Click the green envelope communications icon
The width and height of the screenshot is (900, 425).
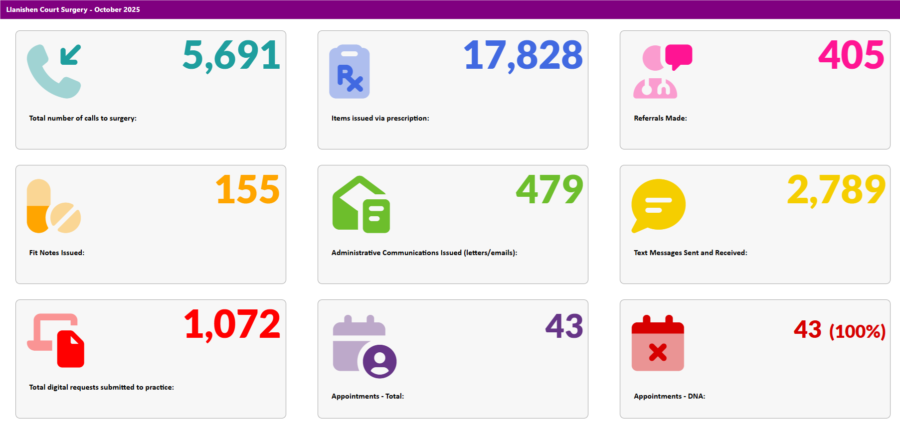click(x=361, y=204)
